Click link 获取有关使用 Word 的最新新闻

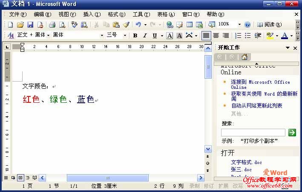[264, 96]
